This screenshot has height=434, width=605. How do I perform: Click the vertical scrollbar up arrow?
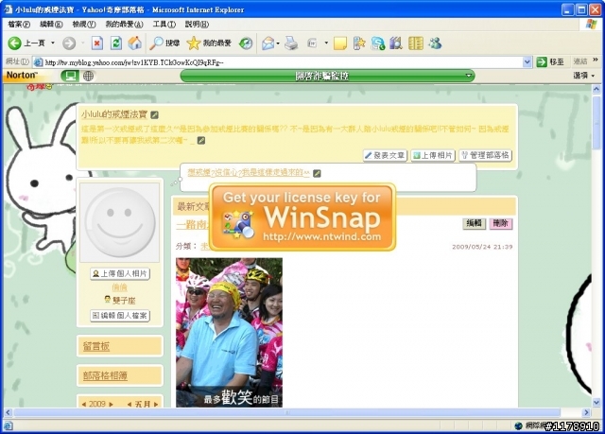596,90
